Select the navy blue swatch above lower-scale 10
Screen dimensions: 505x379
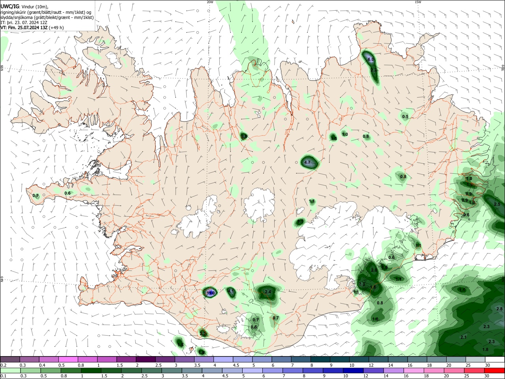click(x=352, y=370)
